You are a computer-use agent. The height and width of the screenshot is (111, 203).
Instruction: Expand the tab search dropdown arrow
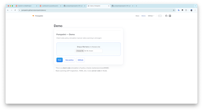(195, 6)
